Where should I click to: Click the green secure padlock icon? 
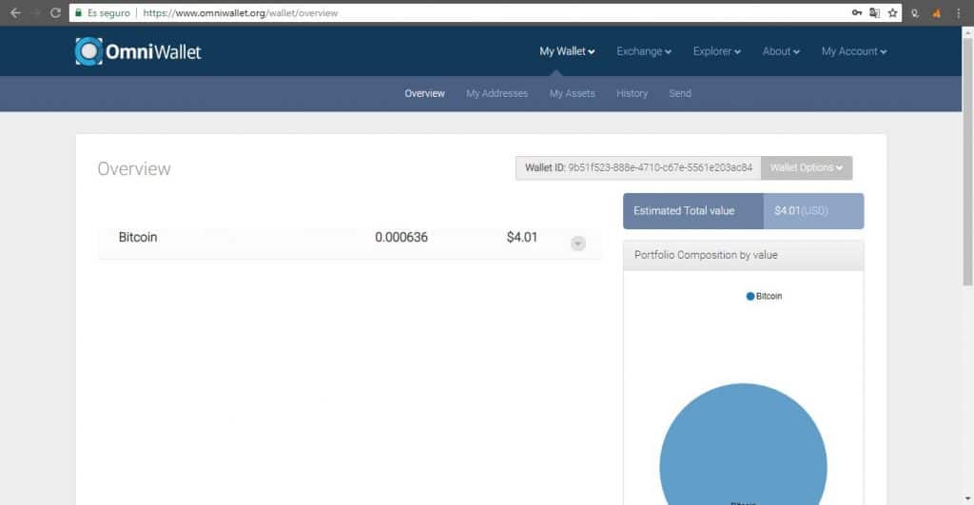[x=78, y=12]
